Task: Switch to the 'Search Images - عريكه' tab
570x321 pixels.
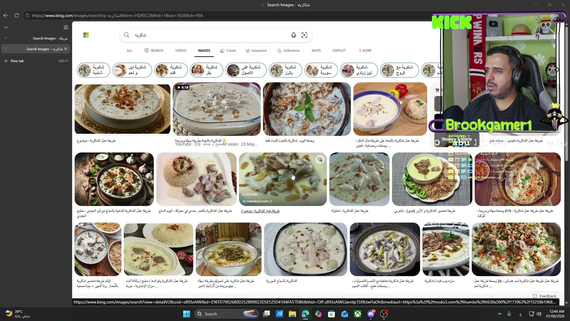Action: pyautogui.click(x=36, y=38)
